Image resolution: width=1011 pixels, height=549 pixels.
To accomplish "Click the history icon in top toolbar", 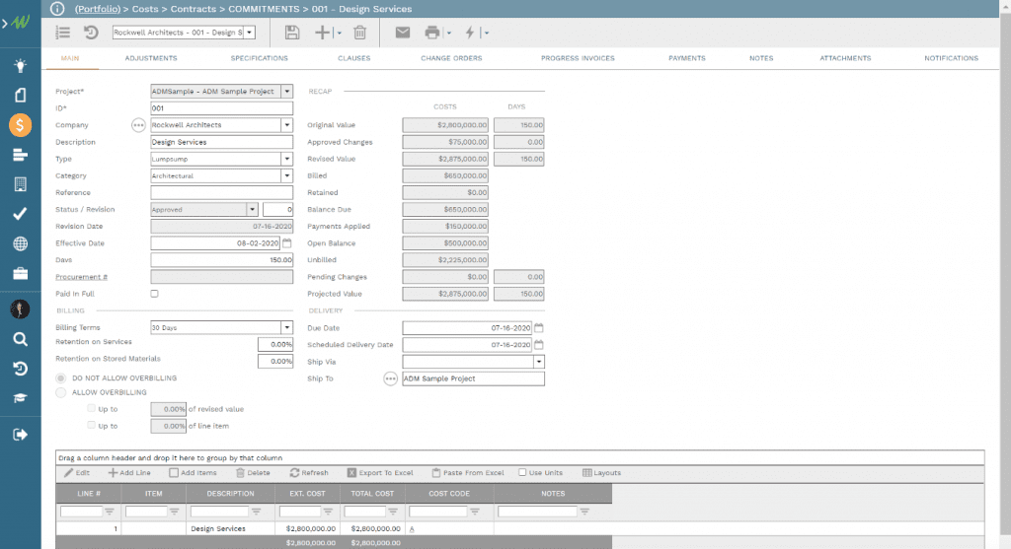I will pos(91,33).
